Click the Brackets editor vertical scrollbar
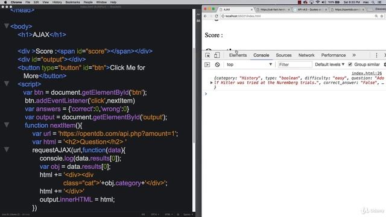Screen dimensions: 386x217 pos(194,95)
